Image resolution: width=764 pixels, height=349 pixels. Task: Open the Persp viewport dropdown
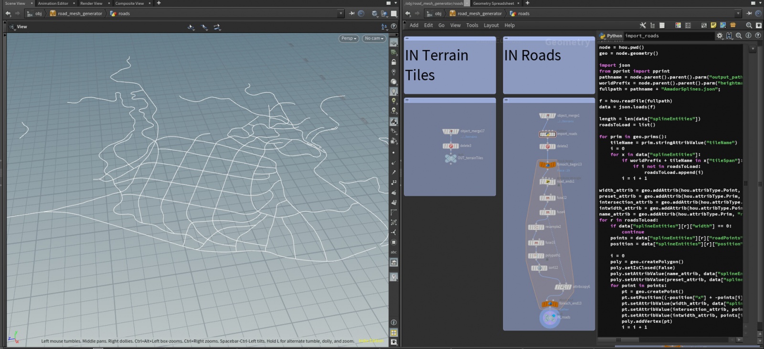click(349, 38)
